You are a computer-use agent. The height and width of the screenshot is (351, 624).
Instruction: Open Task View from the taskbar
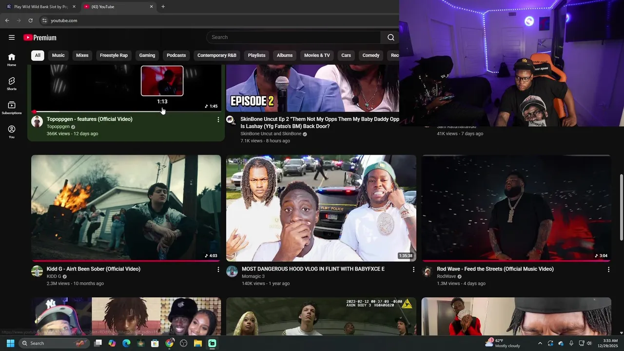point(98,343)
